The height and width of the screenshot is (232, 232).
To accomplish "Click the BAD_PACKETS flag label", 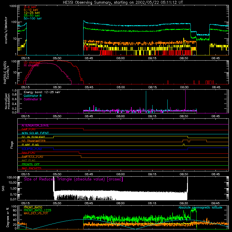I will [x=32, y=168].
